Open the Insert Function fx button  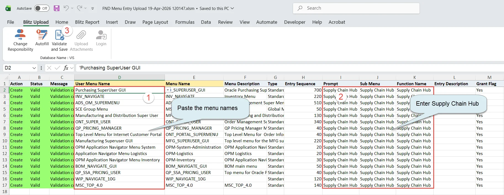point(66,68)
